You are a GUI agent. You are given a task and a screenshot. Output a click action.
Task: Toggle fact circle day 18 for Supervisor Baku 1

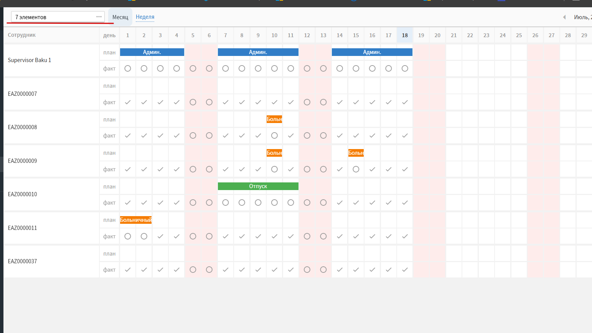pos(405,69)
